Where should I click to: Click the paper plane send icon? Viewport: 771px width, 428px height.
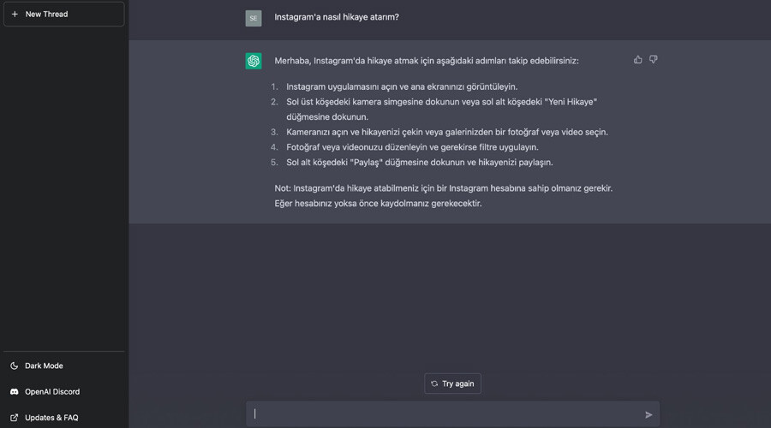pos(648,414)
